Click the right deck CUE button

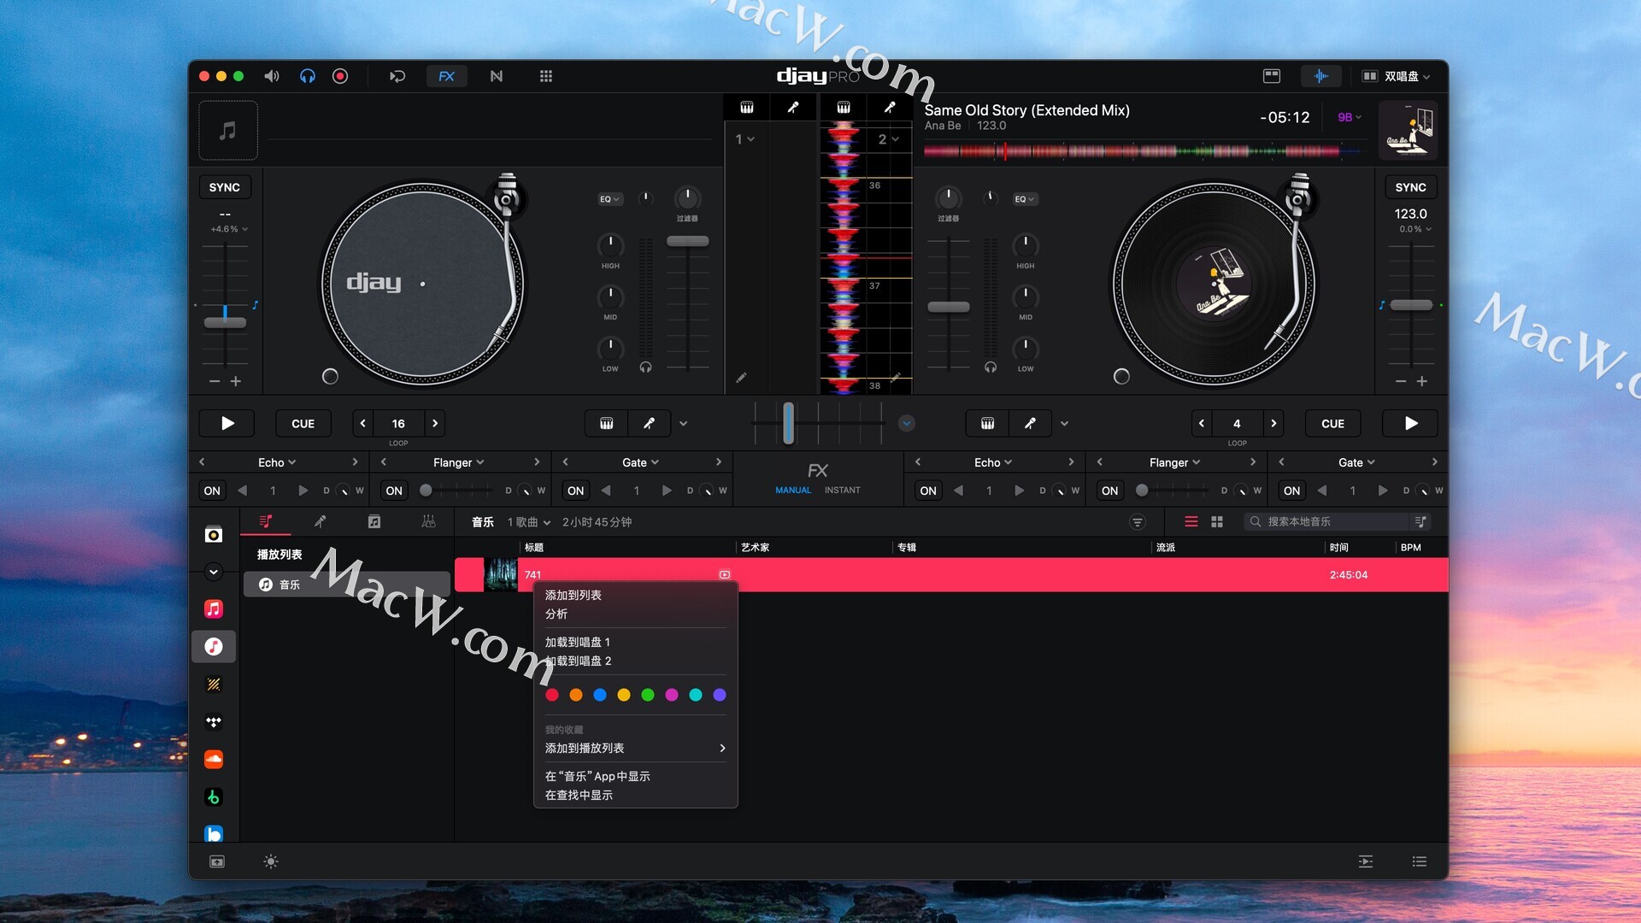[x=1332, y=423]
